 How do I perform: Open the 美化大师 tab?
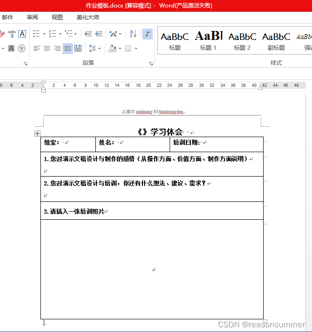[x=88, y=17]
